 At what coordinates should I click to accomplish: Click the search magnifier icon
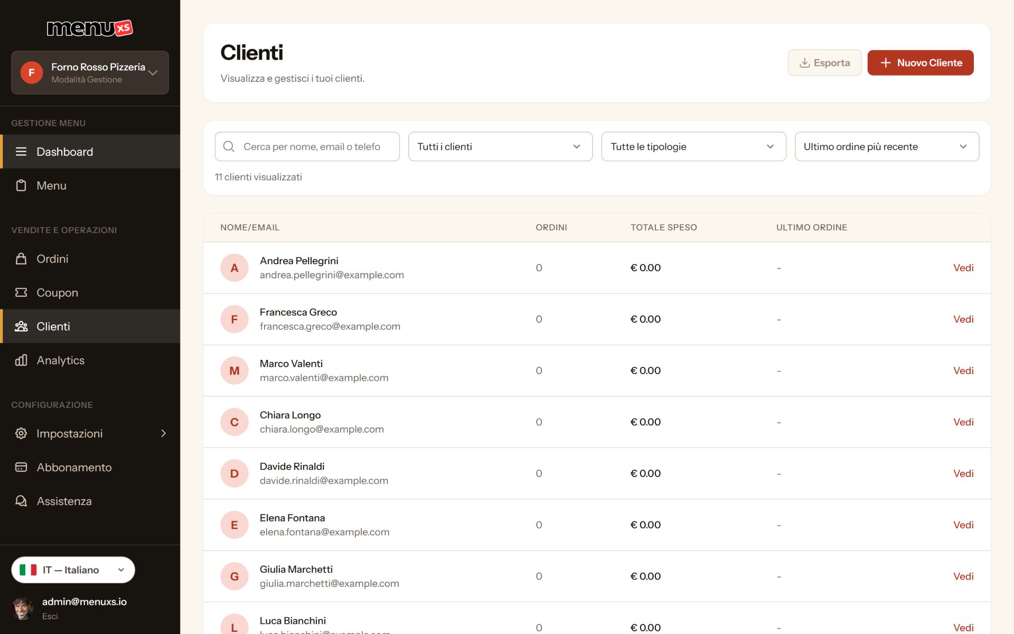click(x=229, y=146)
